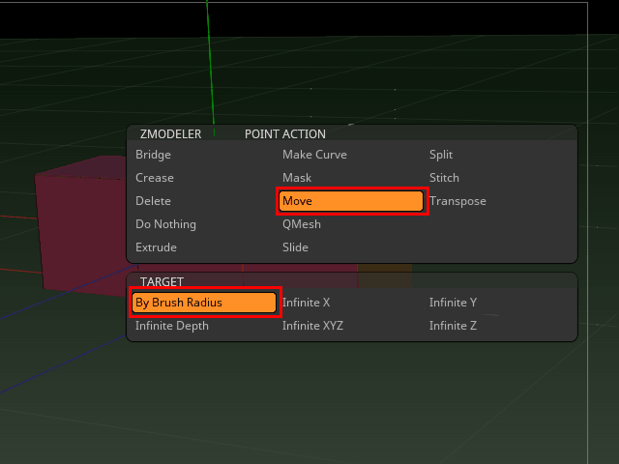The image size is (619, 464).
Task: Set target to Infinite Y
Action: pos(453,303)
